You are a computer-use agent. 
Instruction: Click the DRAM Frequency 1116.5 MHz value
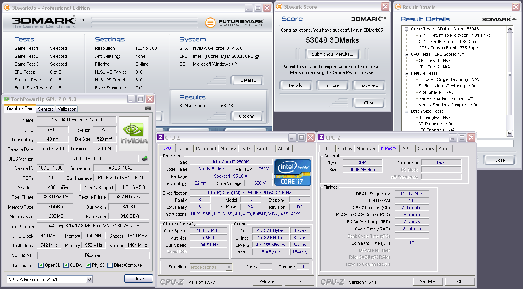(412, 193)
